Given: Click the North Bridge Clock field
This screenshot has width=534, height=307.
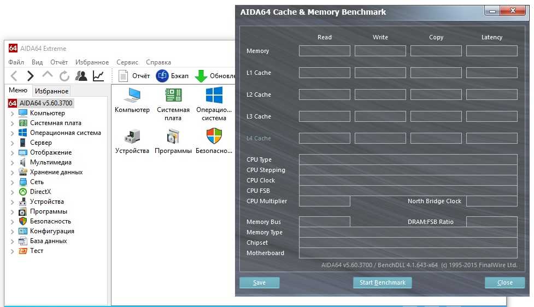Looking at the screenshot, I should (x=492, y=201).
